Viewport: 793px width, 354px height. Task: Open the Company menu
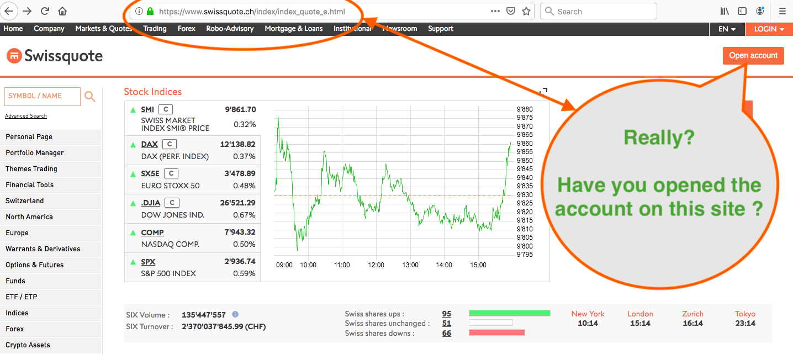[x=49, y=29]
